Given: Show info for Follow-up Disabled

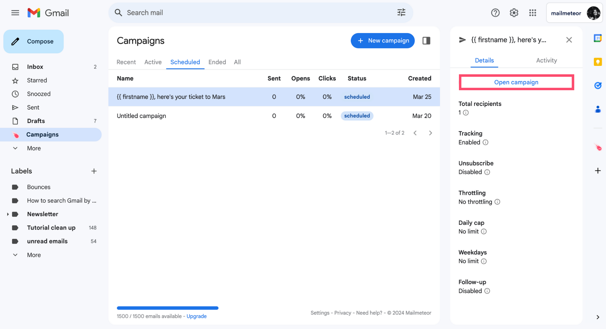Looking at the screenshot, I should point(487,291).
